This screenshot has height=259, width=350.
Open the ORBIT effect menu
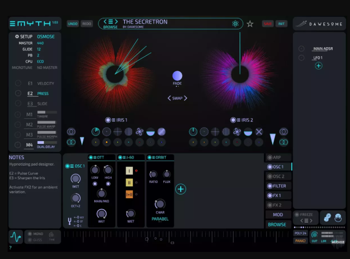click(x=153, y=157)
